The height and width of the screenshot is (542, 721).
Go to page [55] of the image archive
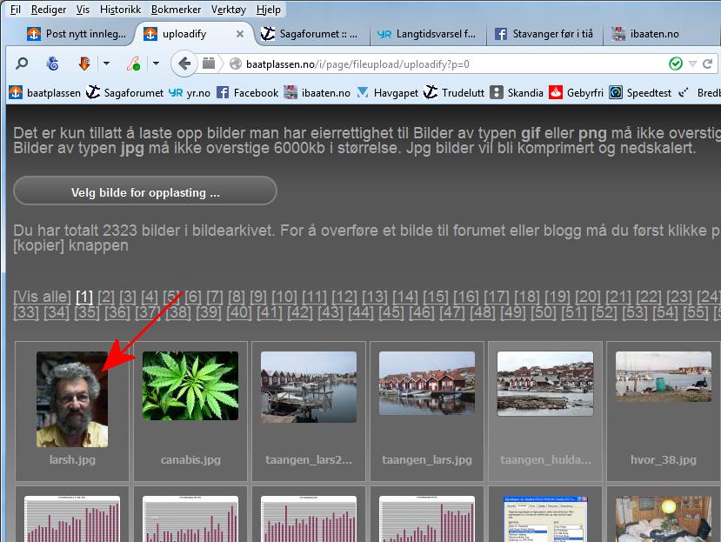[x=695, y=312]
